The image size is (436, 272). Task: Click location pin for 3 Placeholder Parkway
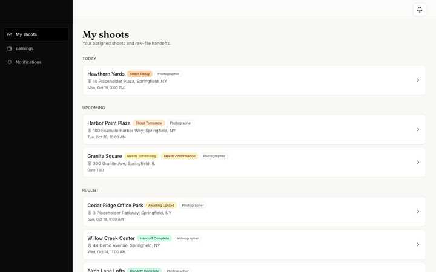click(x=90, y=213)
